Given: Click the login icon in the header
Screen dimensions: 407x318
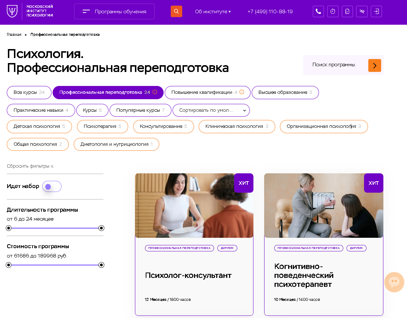Looking at the screenshot, I should coord(376,11).
